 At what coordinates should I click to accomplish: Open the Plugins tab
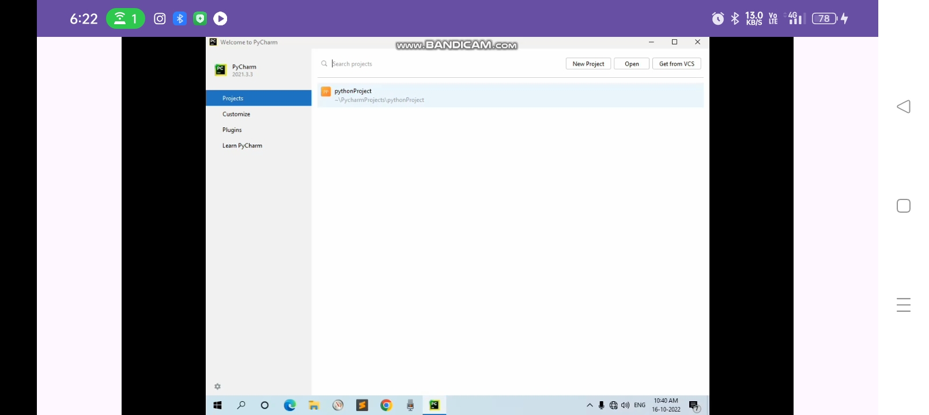point(259,130)
